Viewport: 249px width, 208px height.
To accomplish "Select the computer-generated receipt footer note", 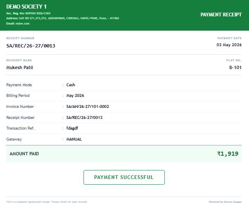I will 47,201.
